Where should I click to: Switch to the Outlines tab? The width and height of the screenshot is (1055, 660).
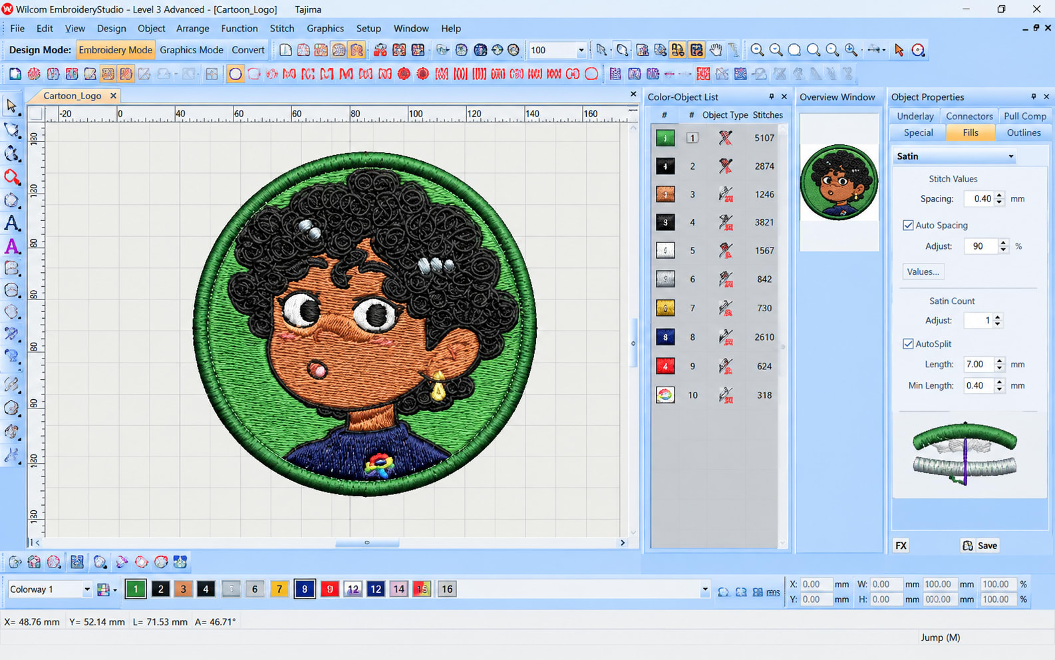pos(1023,132)
